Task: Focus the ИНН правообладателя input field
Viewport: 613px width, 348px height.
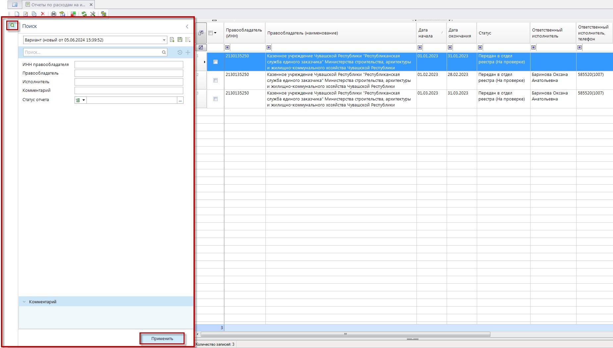Action: pos(129,65)
